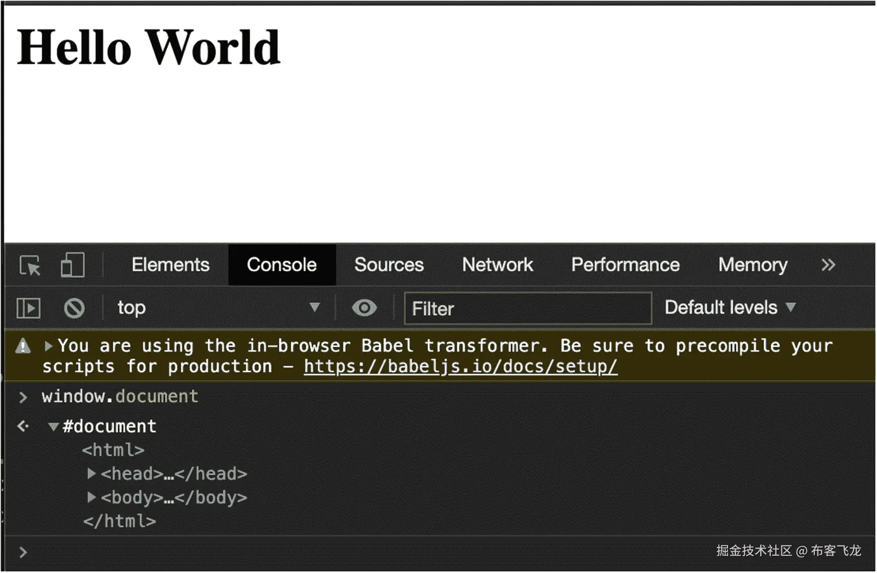877x573 pixels.
Task: Open the more tools overflow chevron
Action: click(x=828, y=265)
